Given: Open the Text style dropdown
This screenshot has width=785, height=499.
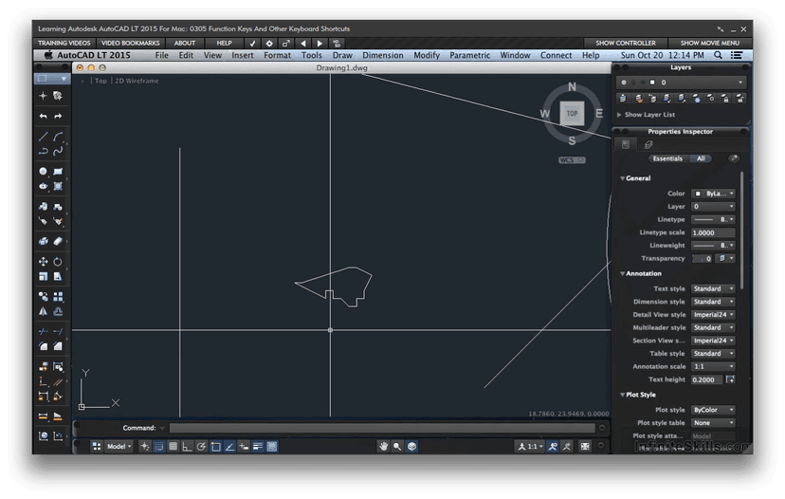Looking at the screenshot, I should 713,288.
